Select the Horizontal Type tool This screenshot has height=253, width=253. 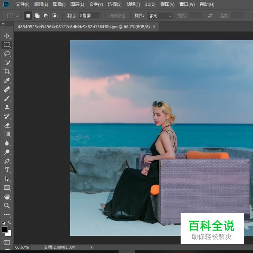7,170
